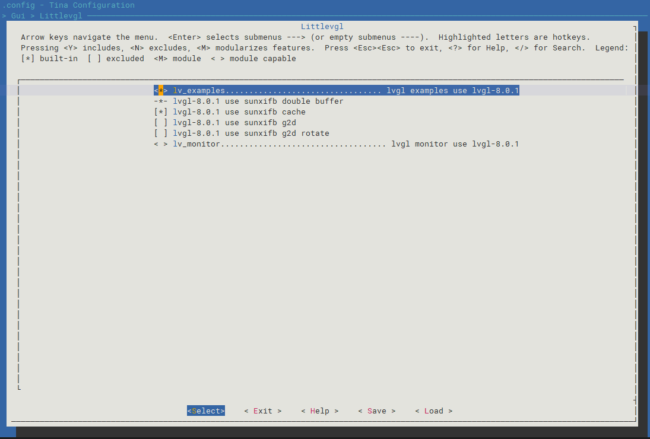Image resolution: width=650 pixels, height=439 pixels.
Task: Open Help from the bottom bar
Action: pos(319,411)
